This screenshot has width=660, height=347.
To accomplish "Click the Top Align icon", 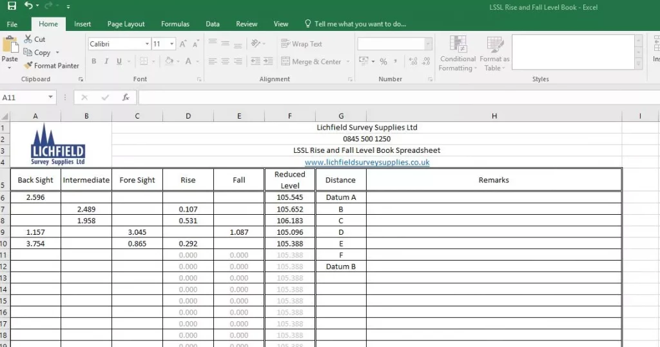I will coord(213,43).
